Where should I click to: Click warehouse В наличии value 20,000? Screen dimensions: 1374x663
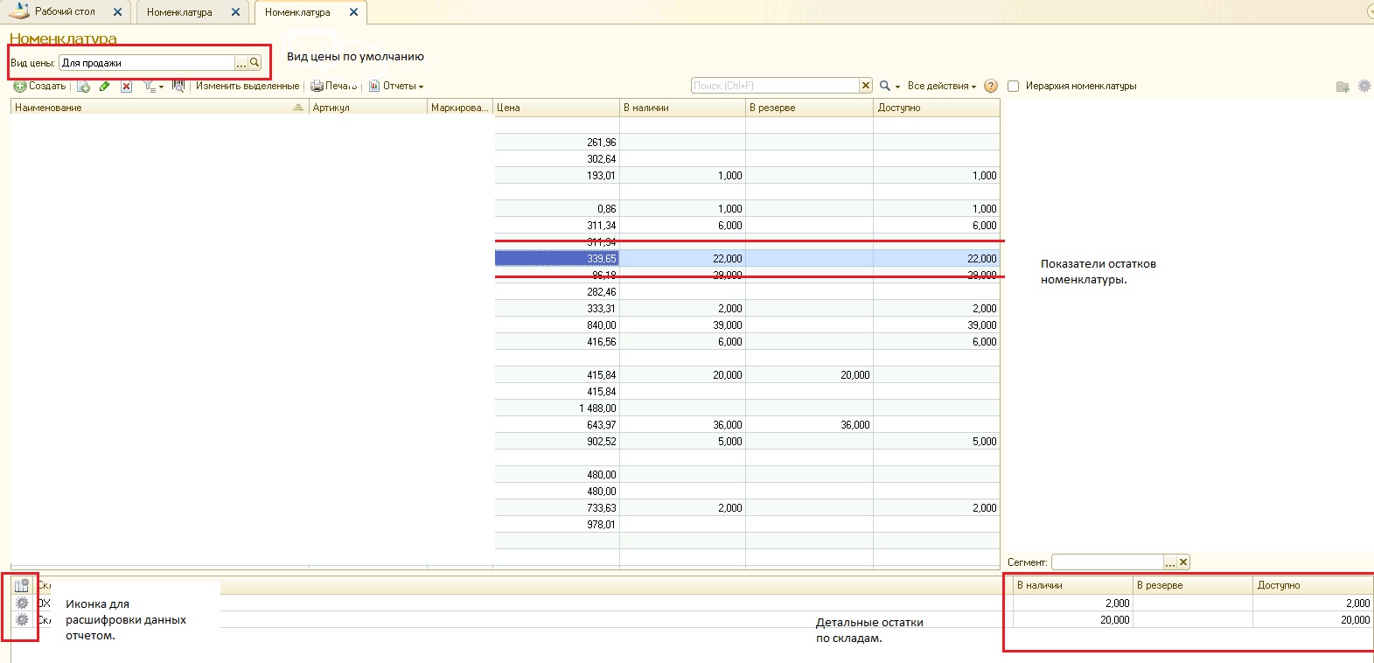(1072, 619)
